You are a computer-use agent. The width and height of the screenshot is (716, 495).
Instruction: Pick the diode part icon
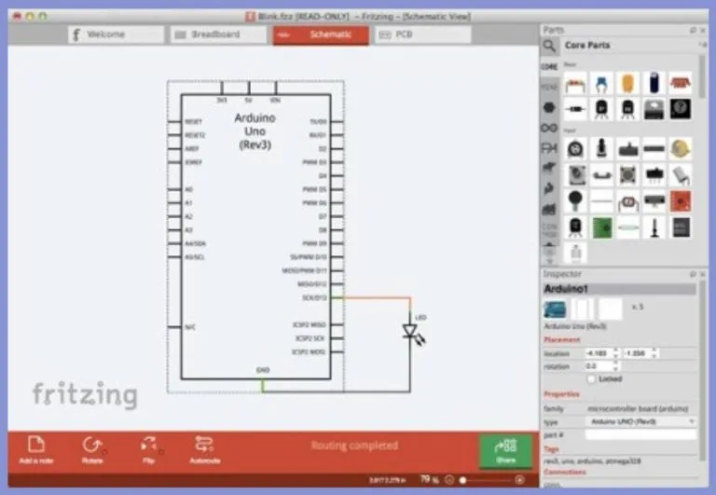click(x=575, y=109)
